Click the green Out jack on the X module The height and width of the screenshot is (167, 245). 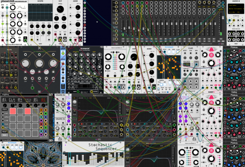click(46, 87)
